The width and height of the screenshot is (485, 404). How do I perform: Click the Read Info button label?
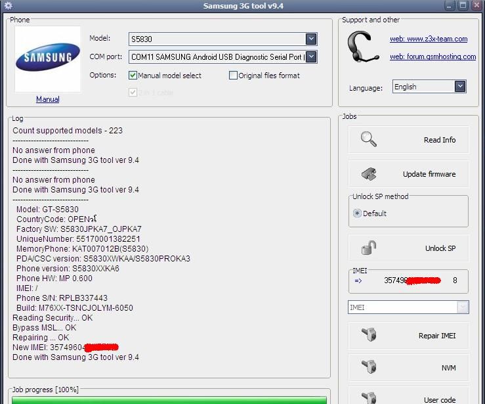tap(440, 140)
